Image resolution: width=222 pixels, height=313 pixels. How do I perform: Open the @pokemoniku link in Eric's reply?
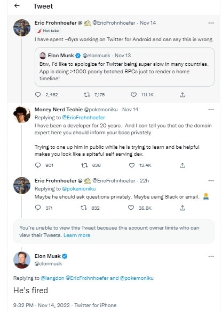[x=79, y=189]
